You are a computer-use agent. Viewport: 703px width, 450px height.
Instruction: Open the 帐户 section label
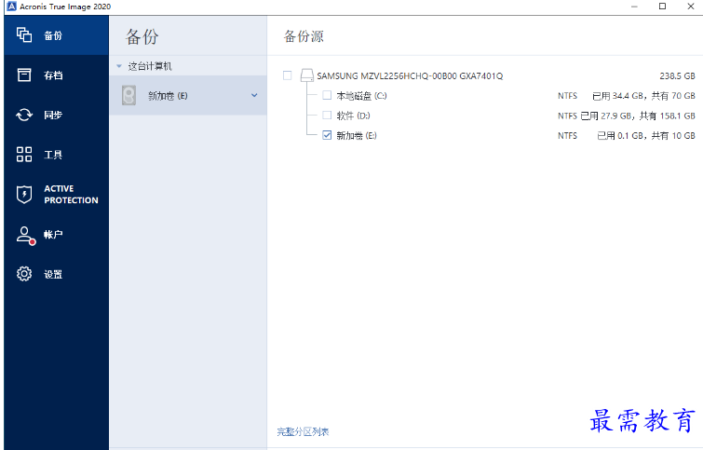click(x=53, y=234)
